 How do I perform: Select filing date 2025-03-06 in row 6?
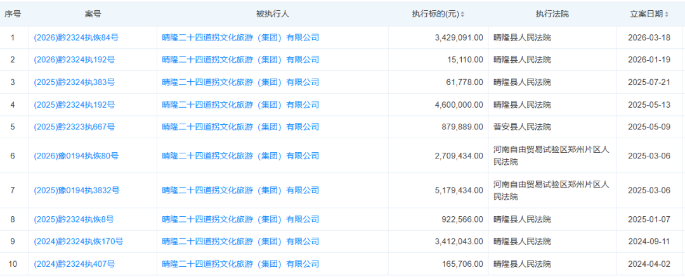pyautogui.click(x=649, y=155)
